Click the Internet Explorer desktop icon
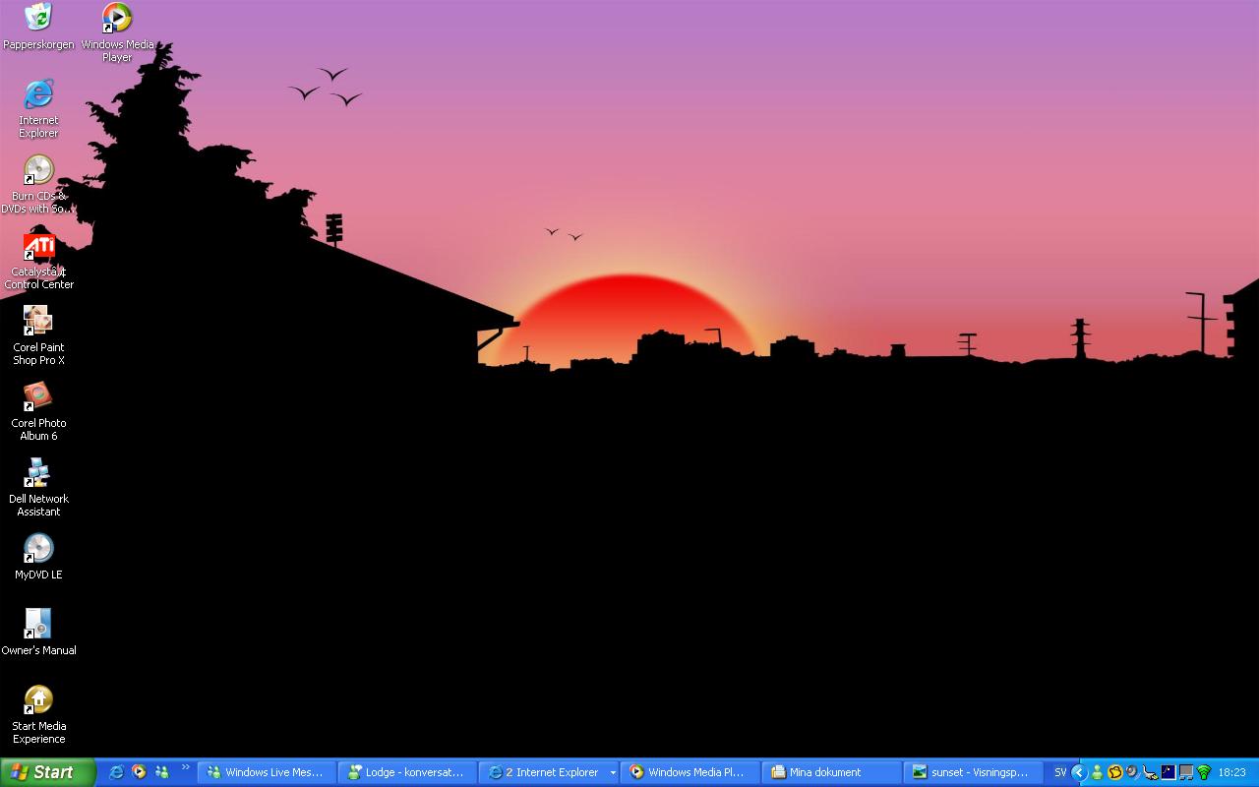1259x787 pixels. (x=38, y=94)
